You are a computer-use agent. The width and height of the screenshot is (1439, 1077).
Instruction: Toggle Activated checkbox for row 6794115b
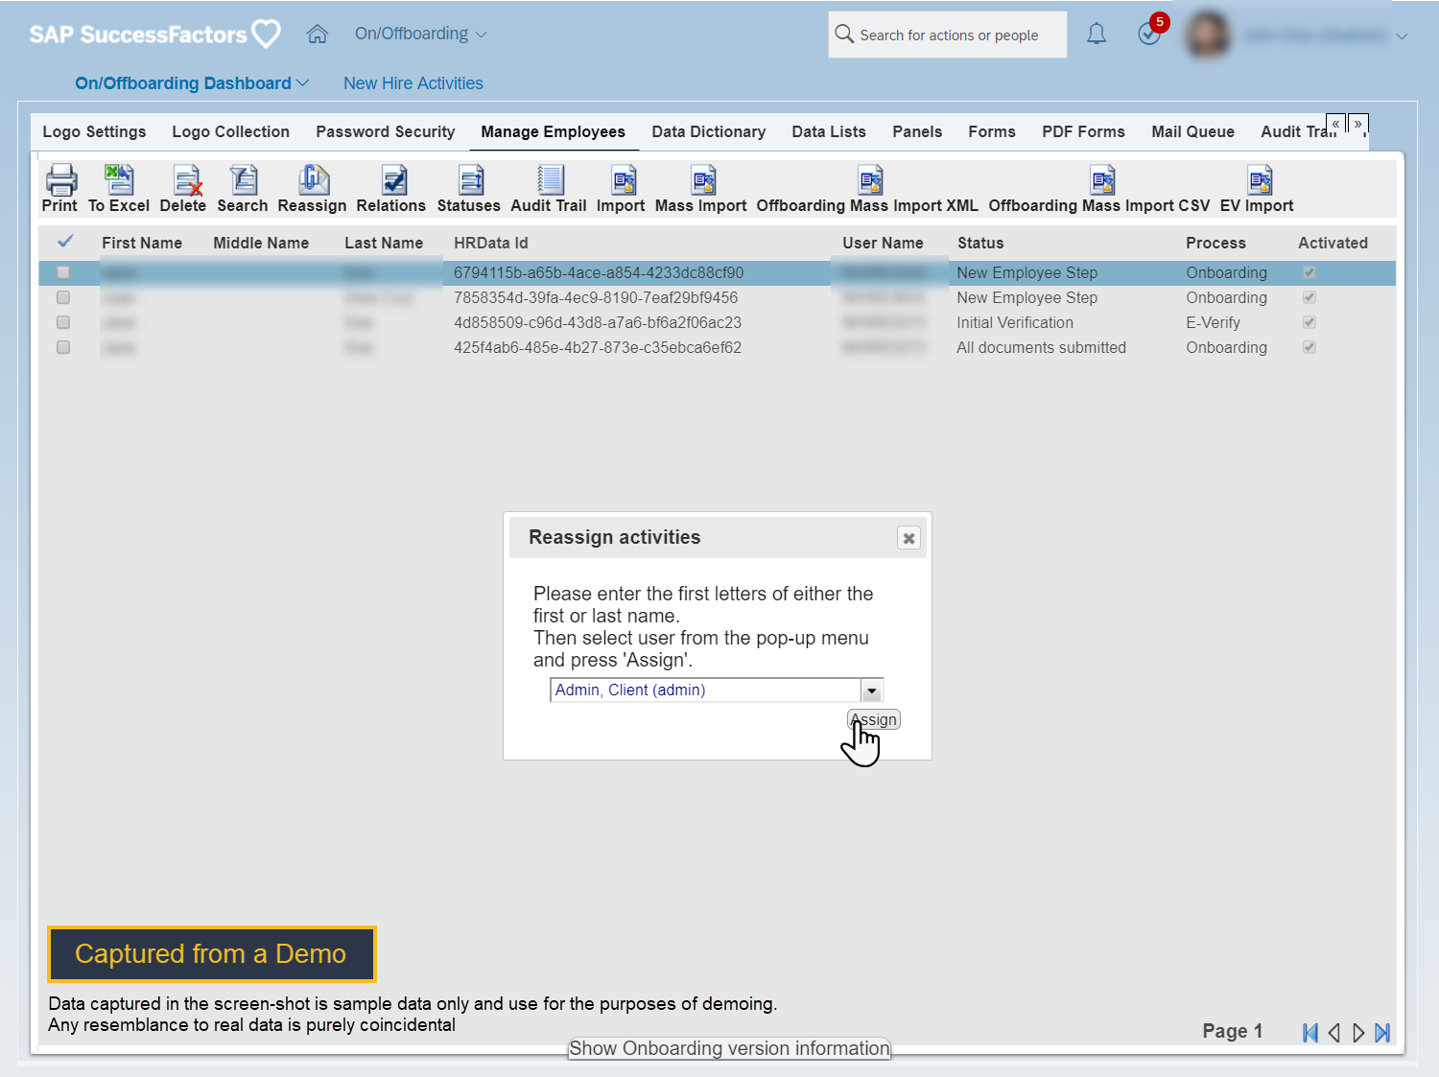[x=1309, y=272]
